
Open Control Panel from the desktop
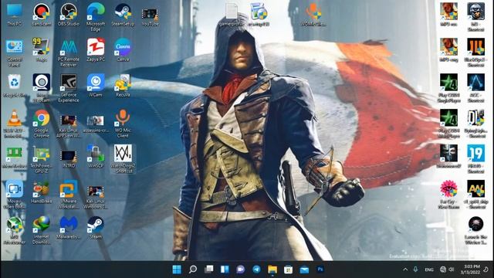tap(14, 53)
